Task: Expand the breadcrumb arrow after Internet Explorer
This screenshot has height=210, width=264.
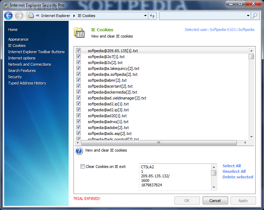Action: coord(74,16)
